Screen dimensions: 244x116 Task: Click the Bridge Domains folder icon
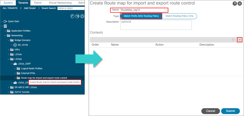coord(12,40)
